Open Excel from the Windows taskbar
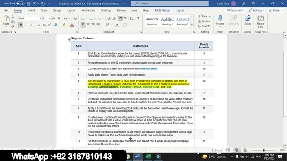Image resolution: width=287 pixels, height=161 pixels. [x=148, y=157]
